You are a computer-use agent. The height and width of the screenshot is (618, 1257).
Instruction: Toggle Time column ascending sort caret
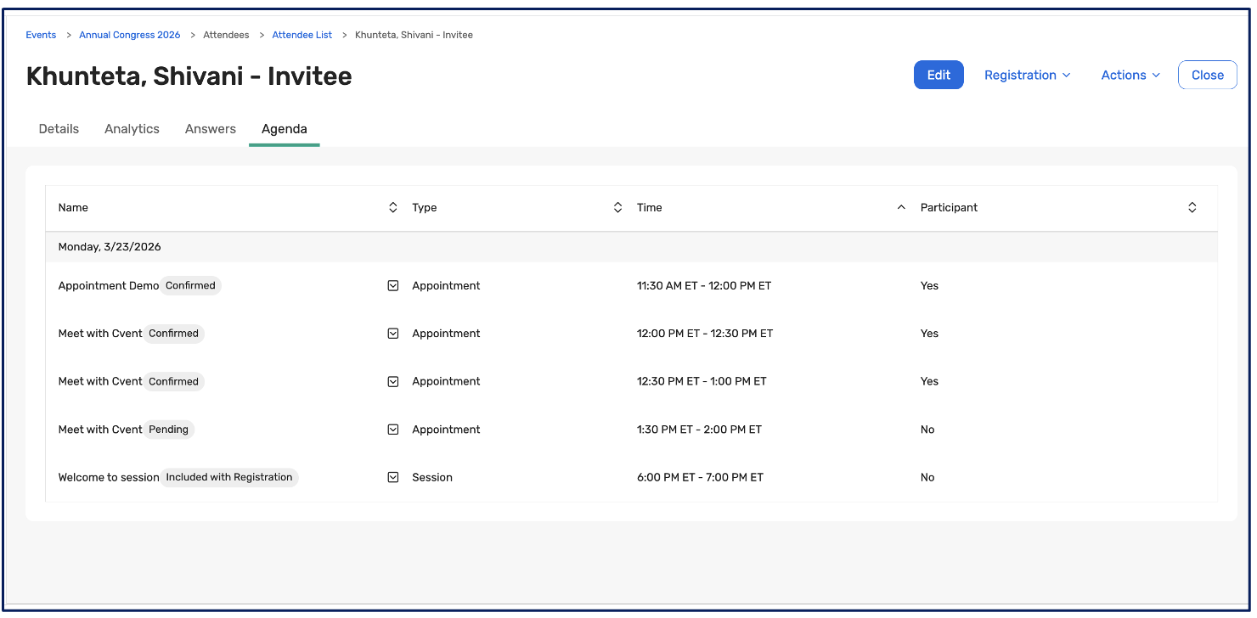pos(901,208)
